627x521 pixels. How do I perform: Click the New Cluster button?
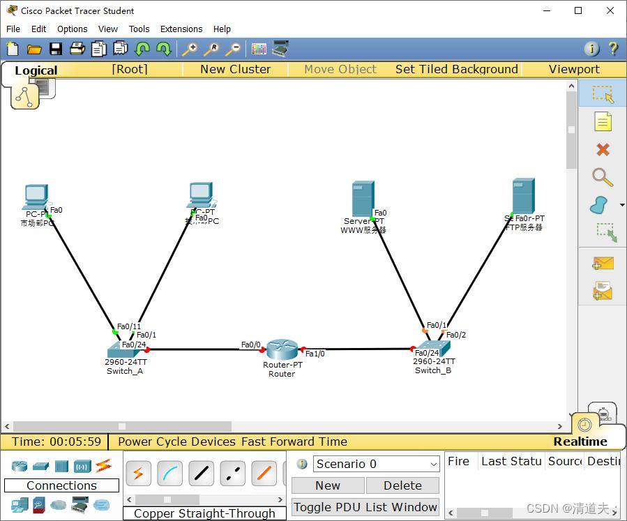pos(236,69)
